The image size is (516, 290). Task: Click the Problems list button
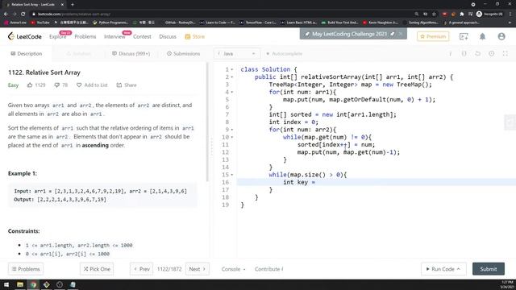(26, 269)
